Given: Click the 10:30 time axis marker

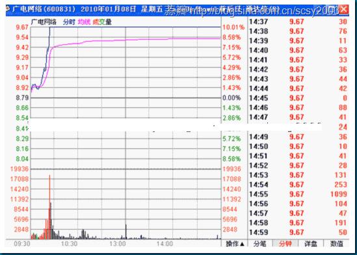Looking at the screenshot, I should (69, 244).
